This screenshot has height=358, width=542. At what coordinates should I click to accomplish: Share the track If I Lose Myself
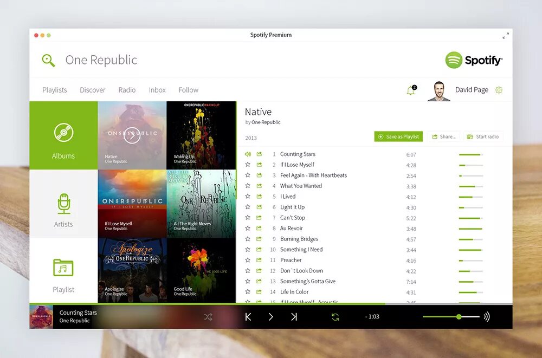259,165
